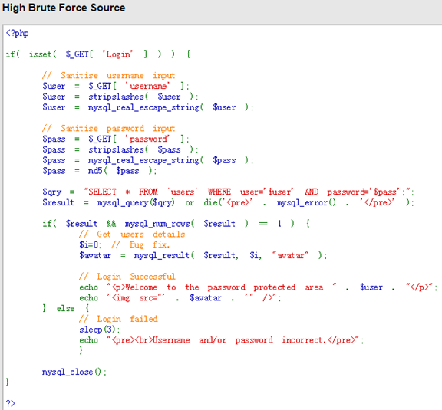Click the 'Login' string in isset check
The height and width of the screenshot is (410, 442).
pyautogui.click(x=118, y=54)
